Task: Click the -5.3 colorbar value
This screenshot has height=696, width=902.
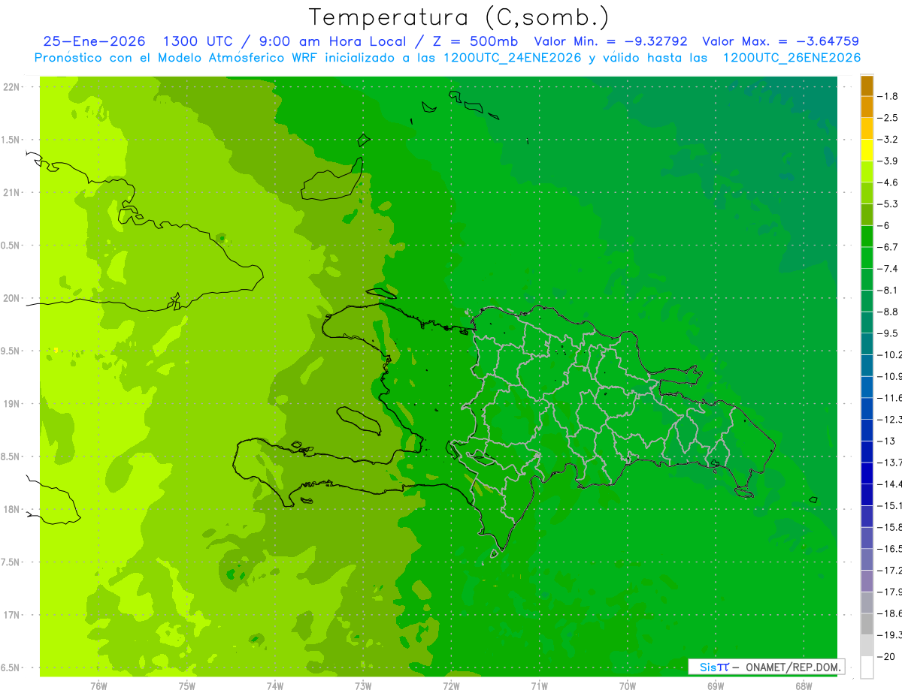Action: pyautogui.click(x=888, y=203)
